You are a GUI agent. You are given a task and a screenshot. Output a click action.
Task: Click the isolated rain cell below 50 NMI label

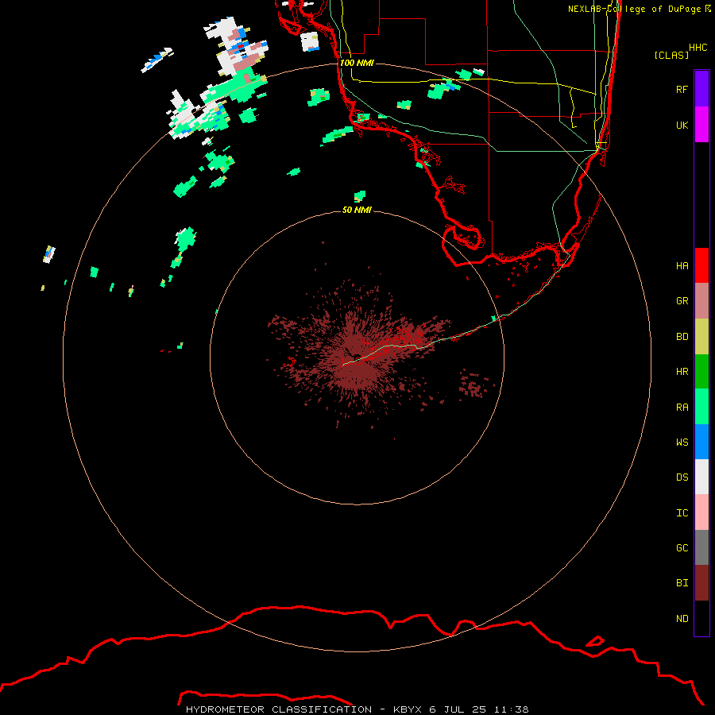point(360,196)
